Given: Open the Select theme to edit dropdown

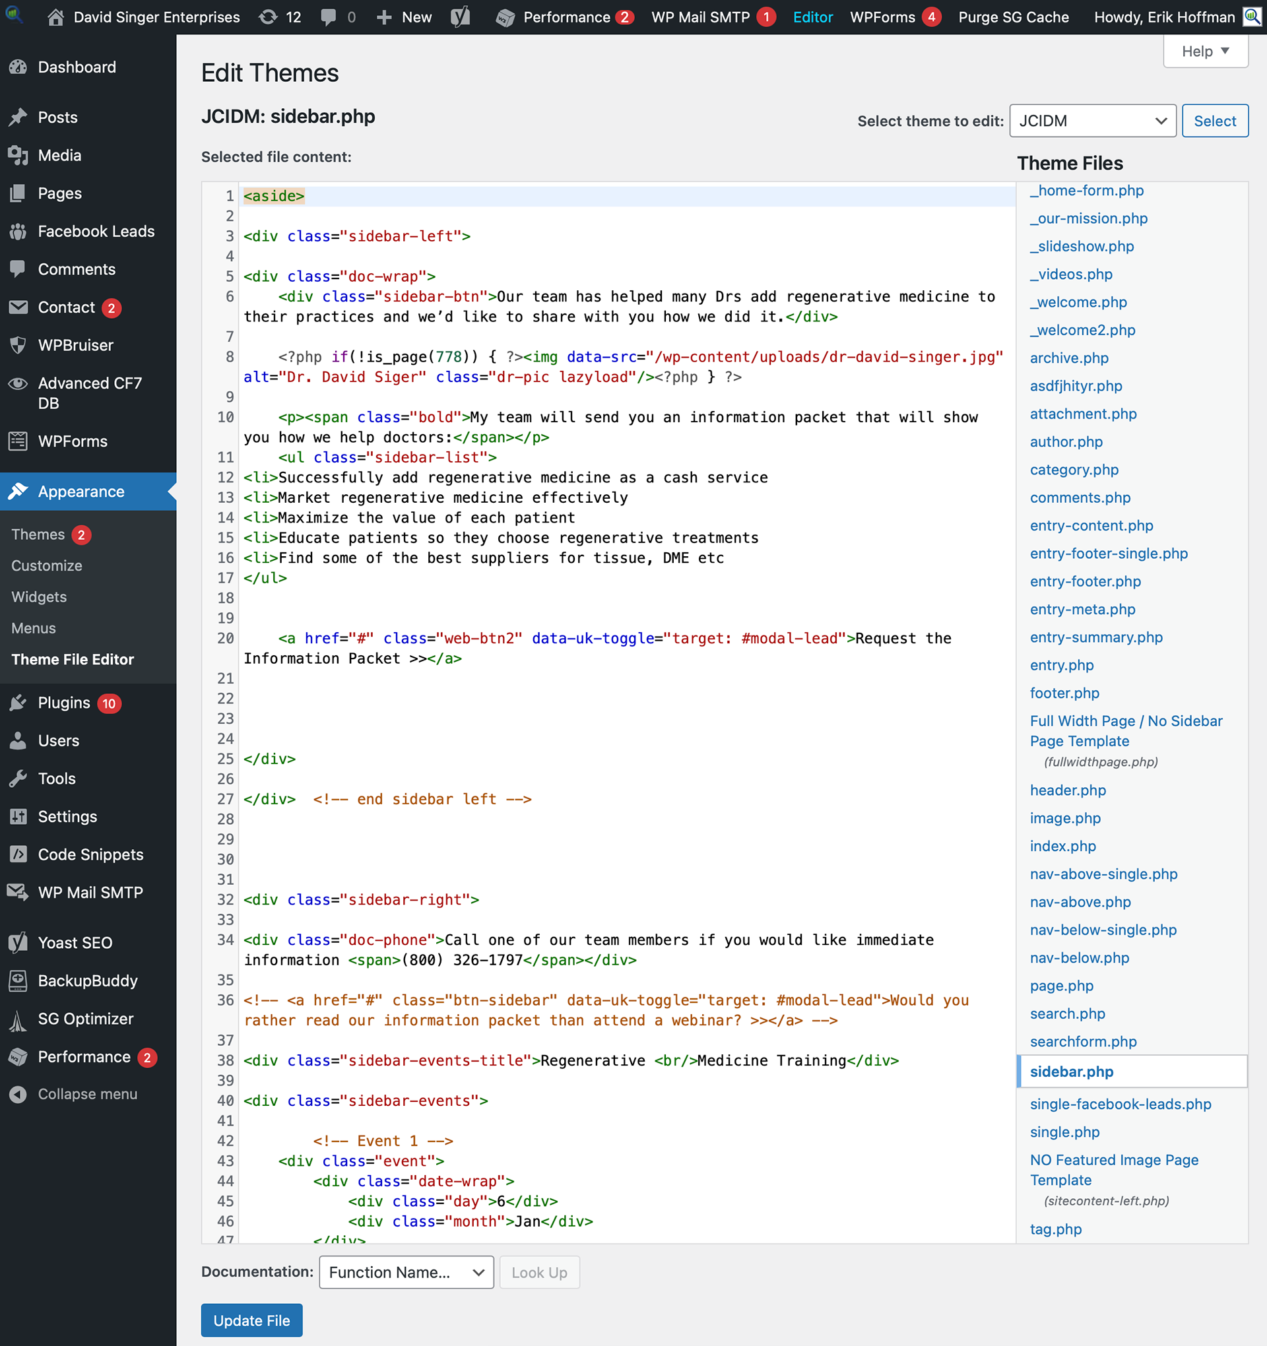Looking at the screenshot, I should [1092, 121].
